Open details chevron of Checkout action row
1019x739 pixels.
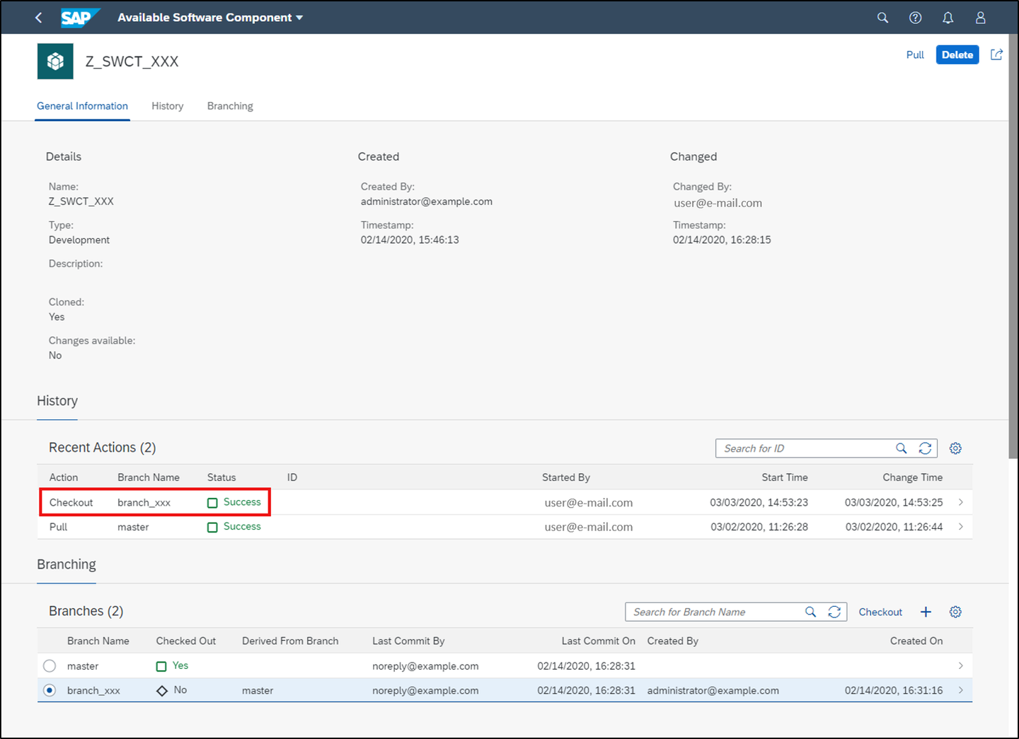click(960, 502)
